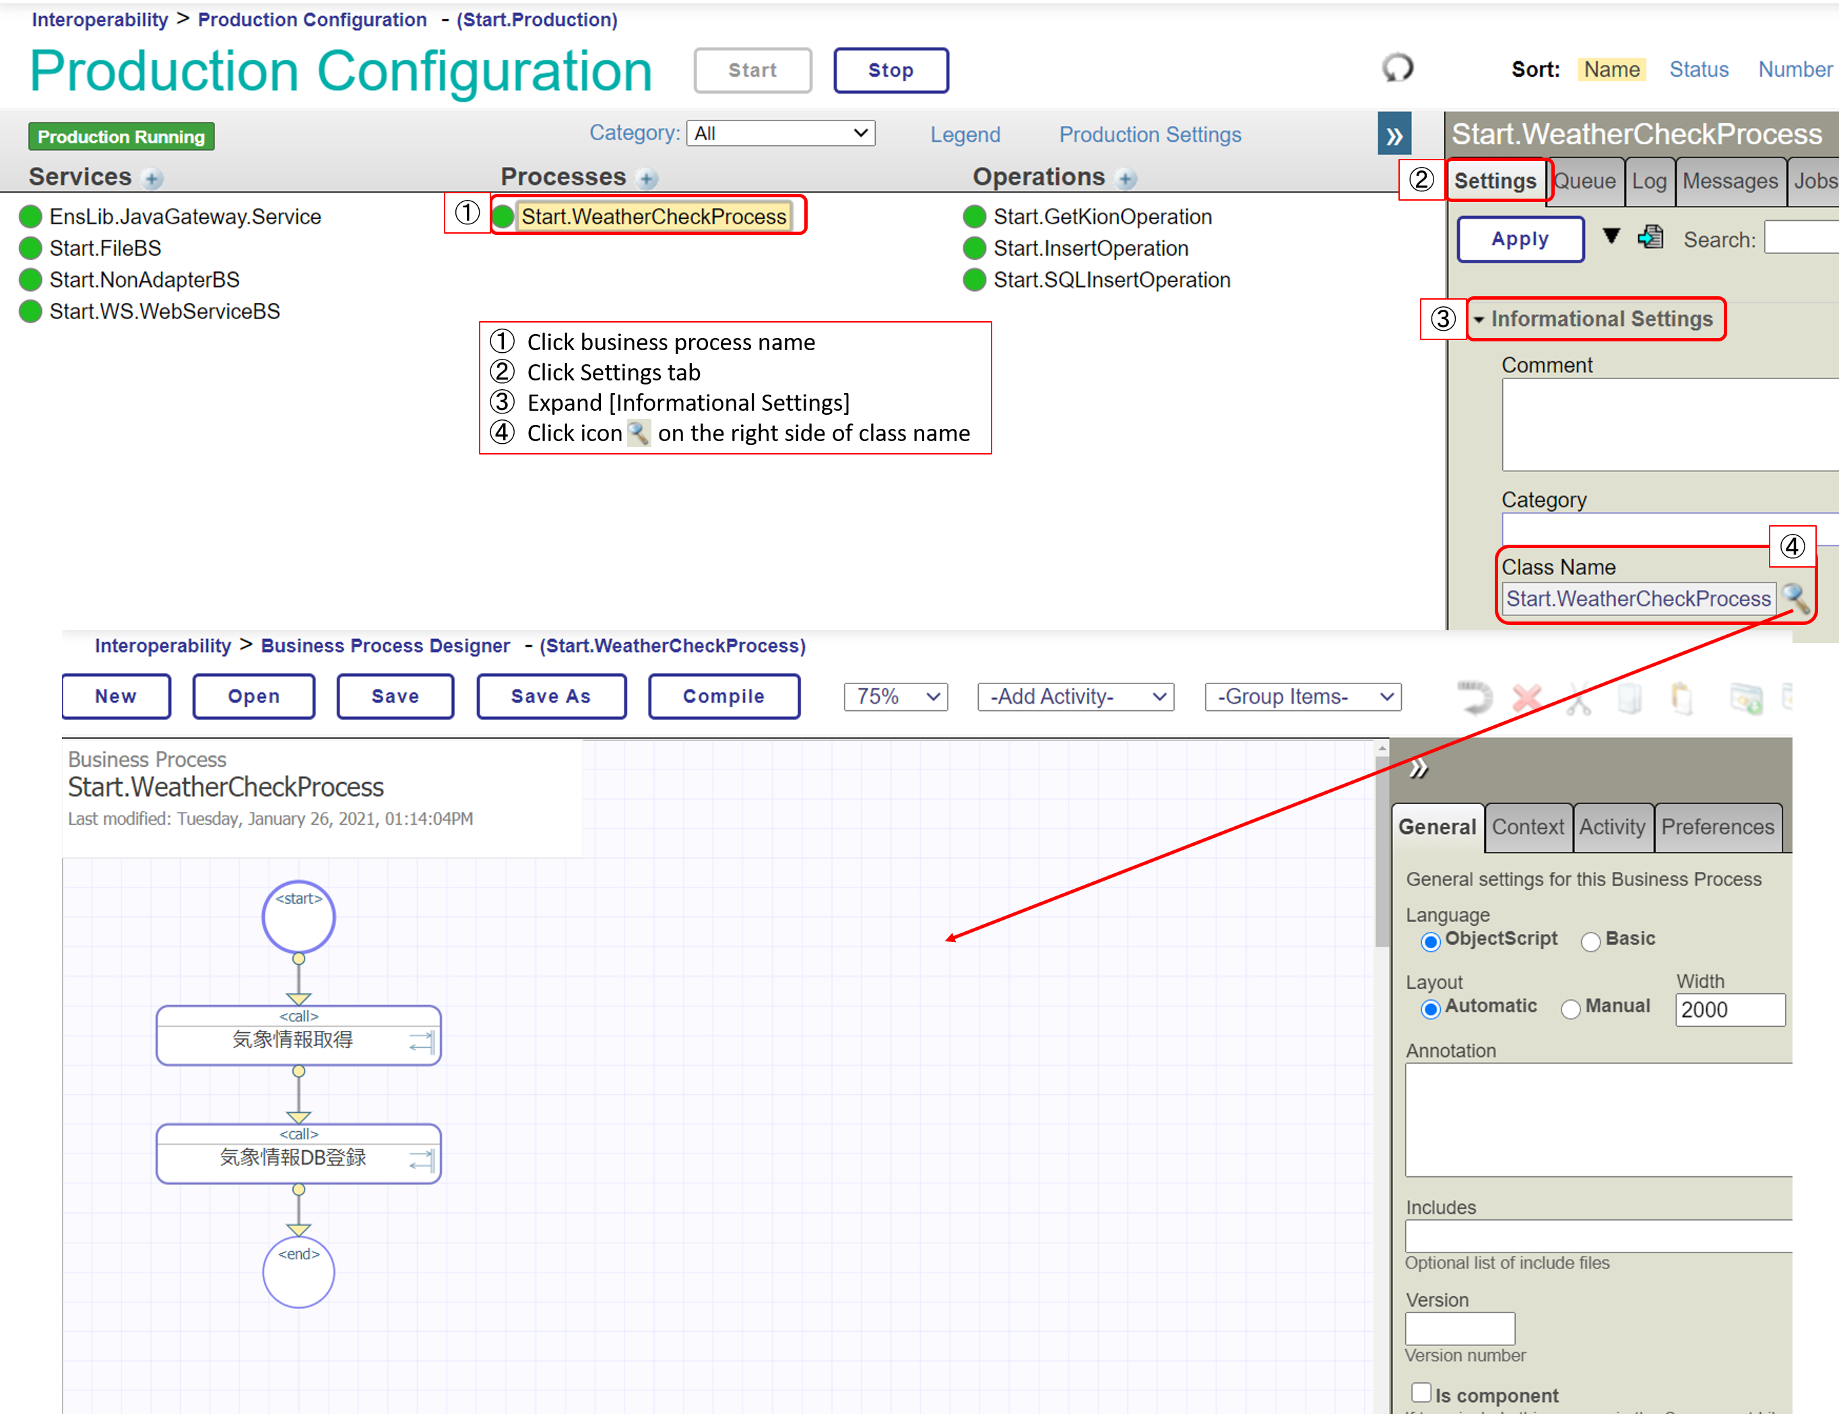Click the Comment text area
1839x1414 pixels.
click(1670, 424)
